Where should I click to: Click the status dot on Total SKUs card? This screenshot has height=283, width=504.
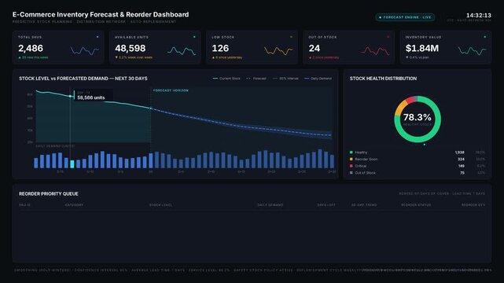[97, 37]
